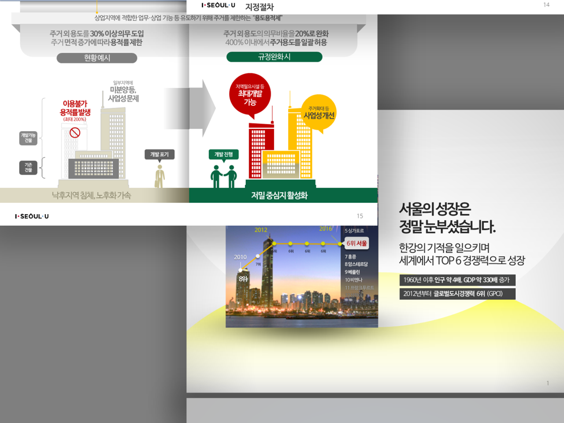Click page number 1 on the Seoul growth slide
The height and width of the screenshot is (423, 564).
click(548, 383)
